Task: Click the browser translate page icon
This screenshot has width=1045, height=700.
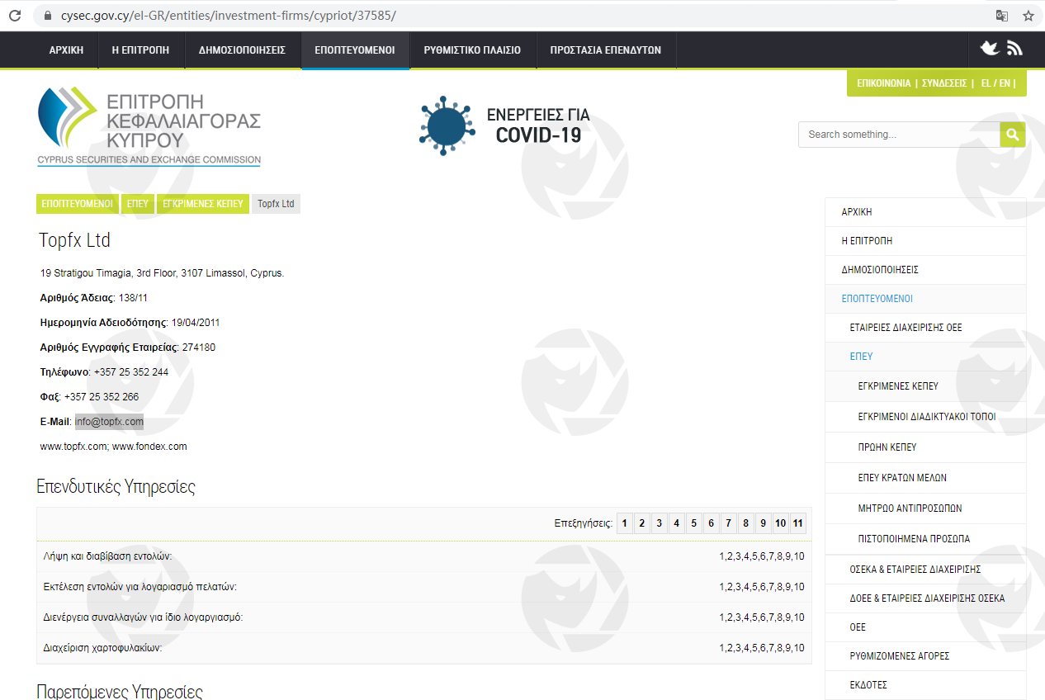Action: pos(1002,15)
